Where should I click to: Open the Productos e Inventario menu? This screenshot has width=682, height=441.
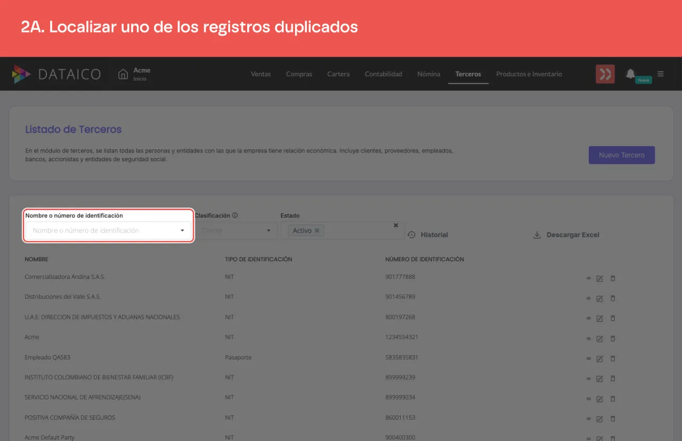click(529, 74)
